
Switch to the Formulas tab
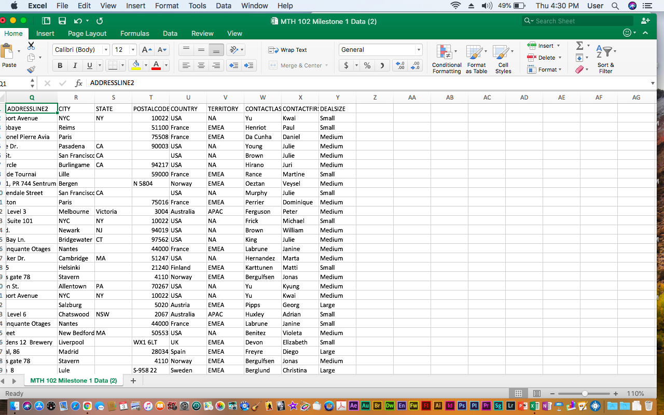point(135,33)
